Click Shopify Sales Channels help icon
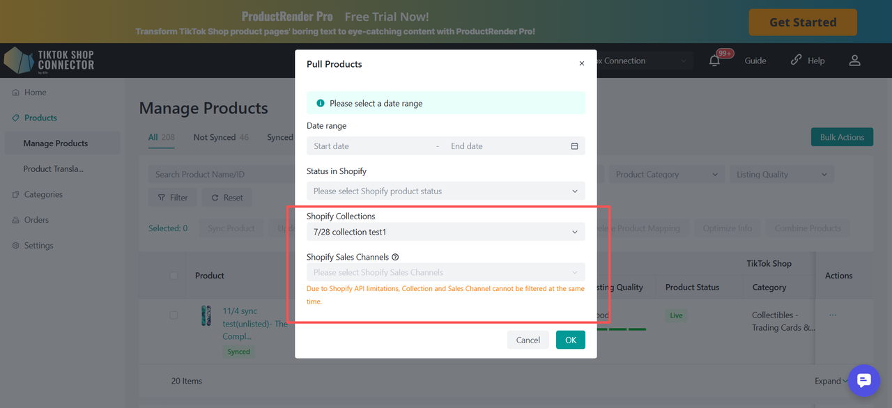The image size is (892, 408). 395,257
